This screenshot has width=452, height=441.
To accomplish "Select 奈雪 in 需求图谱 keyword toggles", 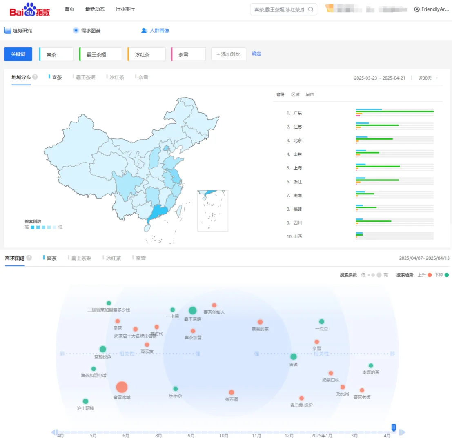I will coord(139,258).
